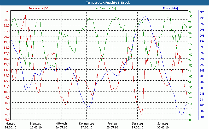209x130 pixels.
Task: Click the '80' humidity axis value
Action: pos(191,33)
